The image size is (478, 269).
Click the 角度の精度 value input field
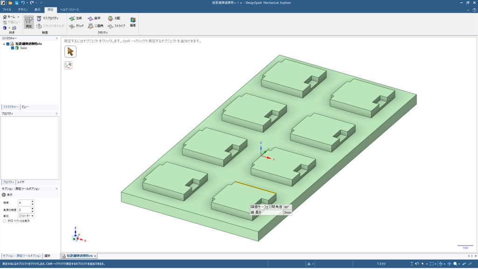24,210
